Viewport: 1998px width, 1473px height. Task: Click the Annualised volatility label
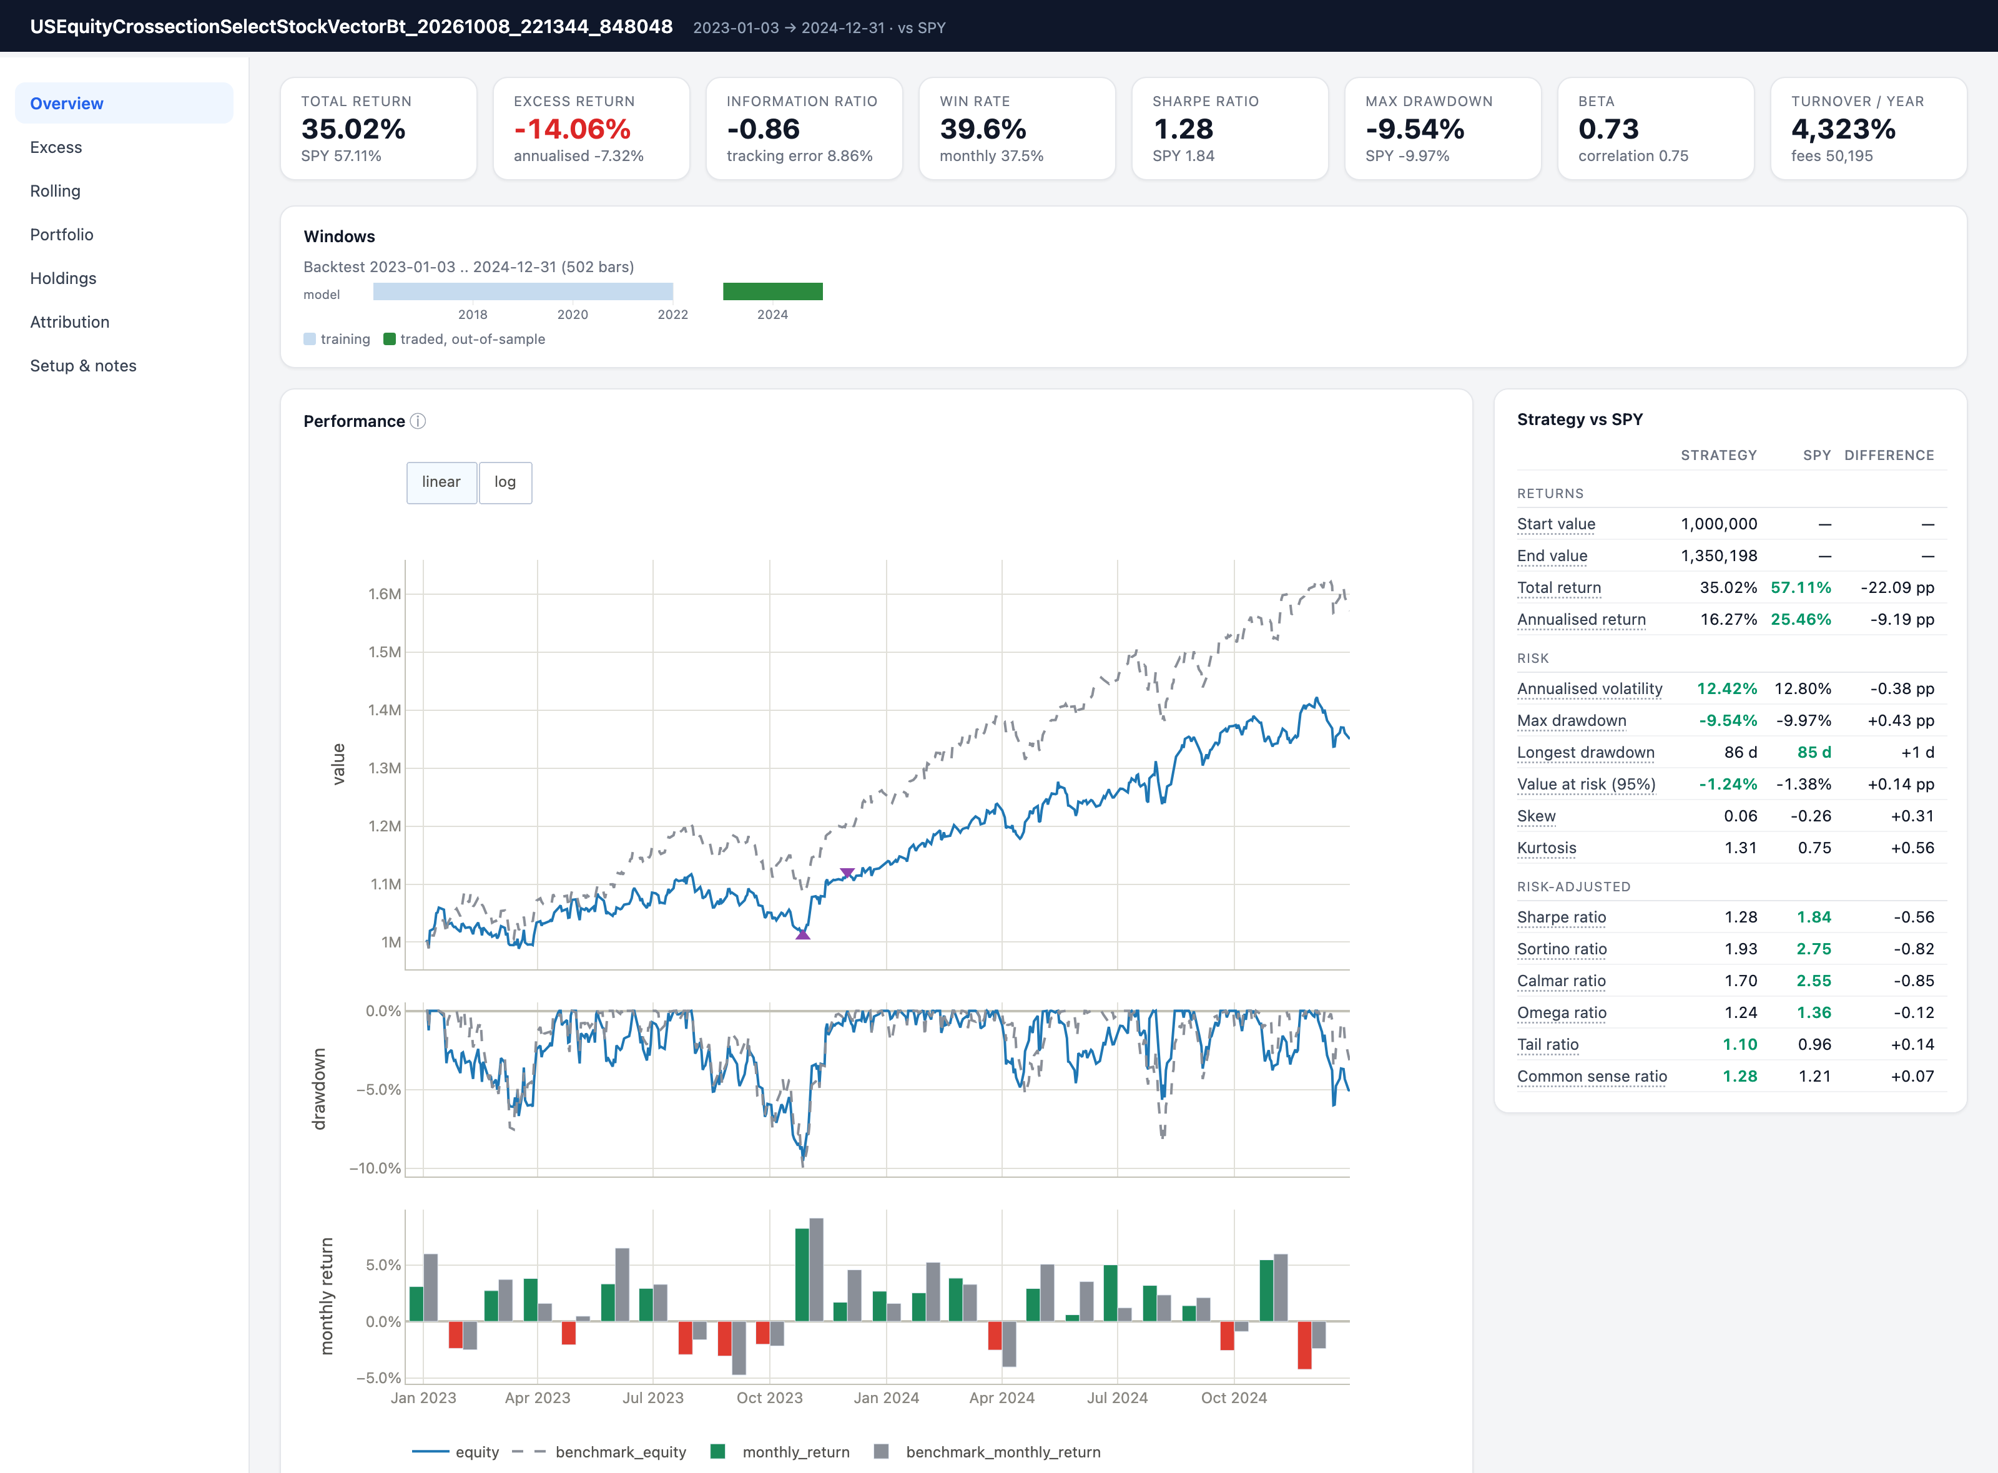tap(1590, 688)
